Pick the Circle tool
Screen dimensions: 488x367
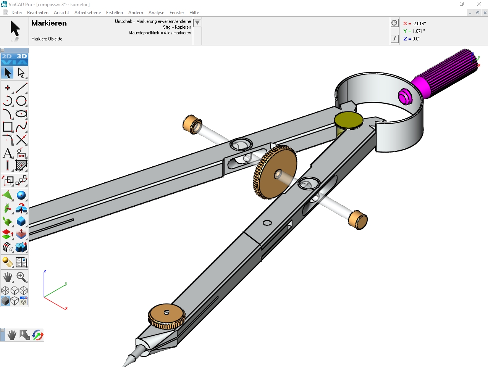22,101
